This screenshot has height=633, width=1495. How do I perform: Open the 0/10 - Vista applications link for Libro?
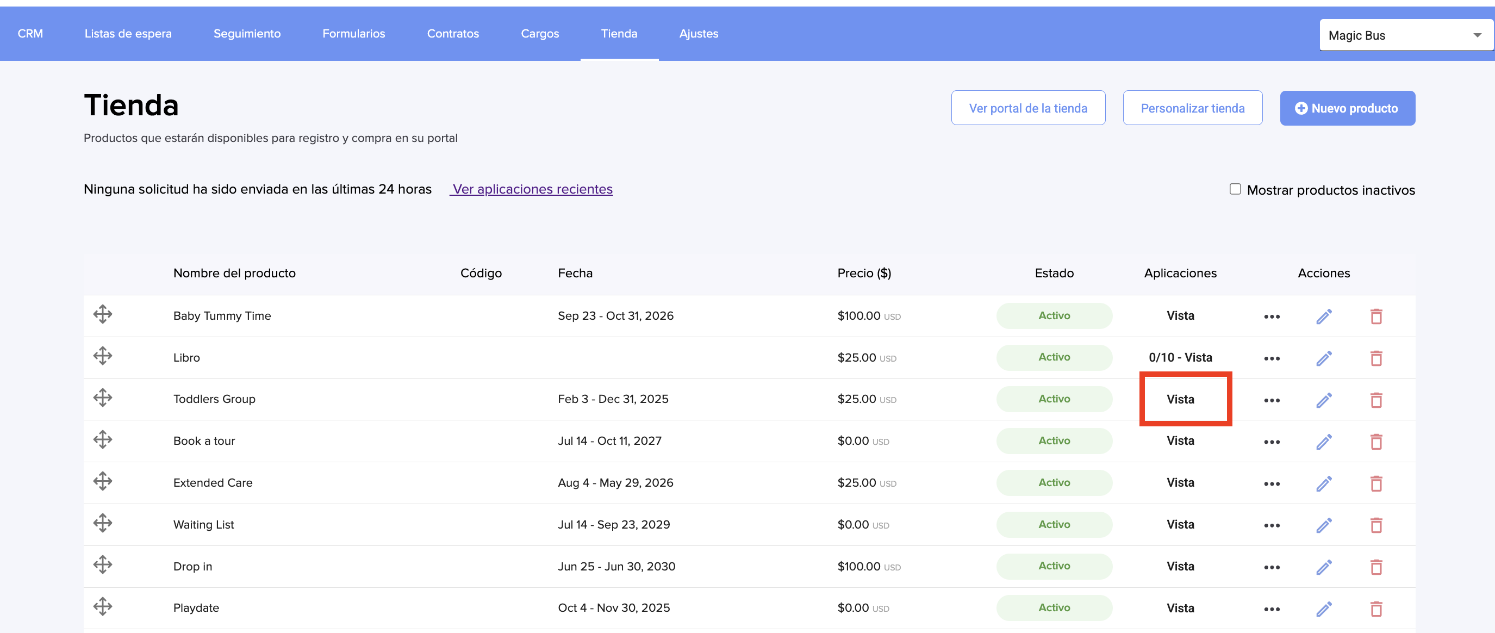pyautogui.click(x=1180, y=358)
